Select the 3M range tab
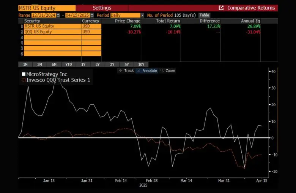This screenshot has width=296, height=193. click(x=39, y=64)
